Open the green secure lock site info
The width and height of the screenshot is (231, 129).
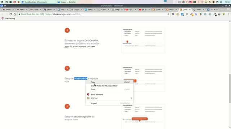point(19,14)
